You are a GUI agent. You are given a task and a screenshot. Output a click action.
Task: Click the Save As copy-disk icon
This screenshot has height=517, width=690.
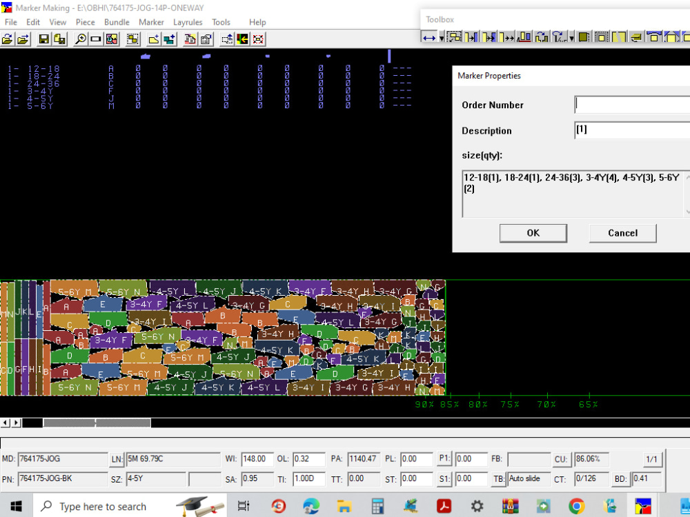pyautogui.click(x=60, y=39)
